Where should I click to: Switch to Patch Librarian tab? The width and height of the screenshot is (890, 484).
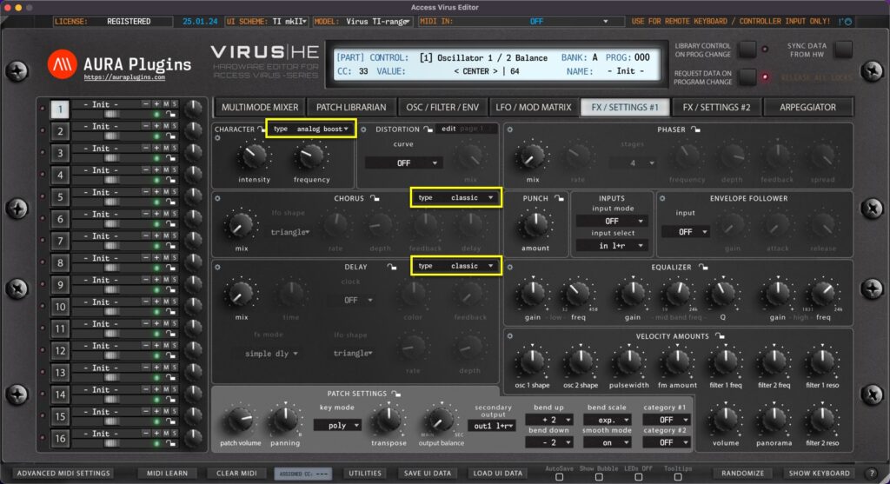tap(351, 107)
